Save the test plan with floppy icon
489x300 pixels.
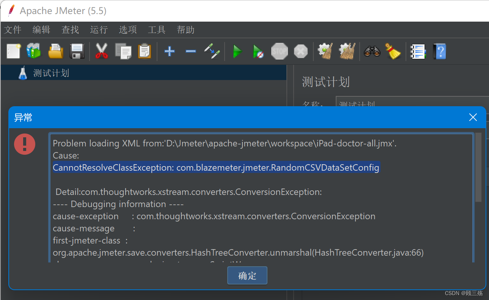coord(77,51)
